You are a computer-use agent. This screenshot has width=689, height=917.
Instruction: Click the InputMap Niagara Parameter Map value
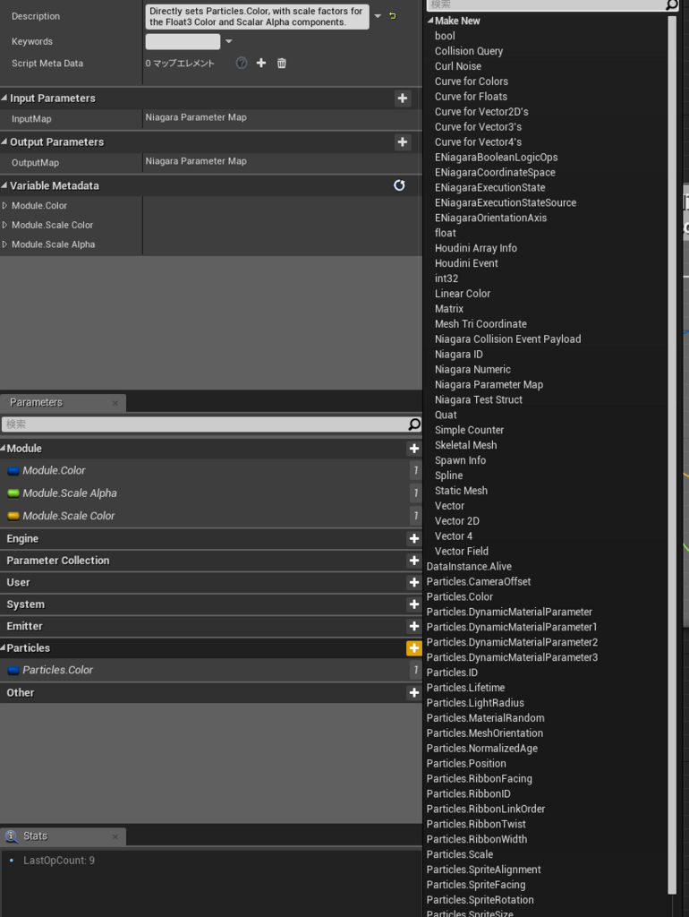click(196, 117)
